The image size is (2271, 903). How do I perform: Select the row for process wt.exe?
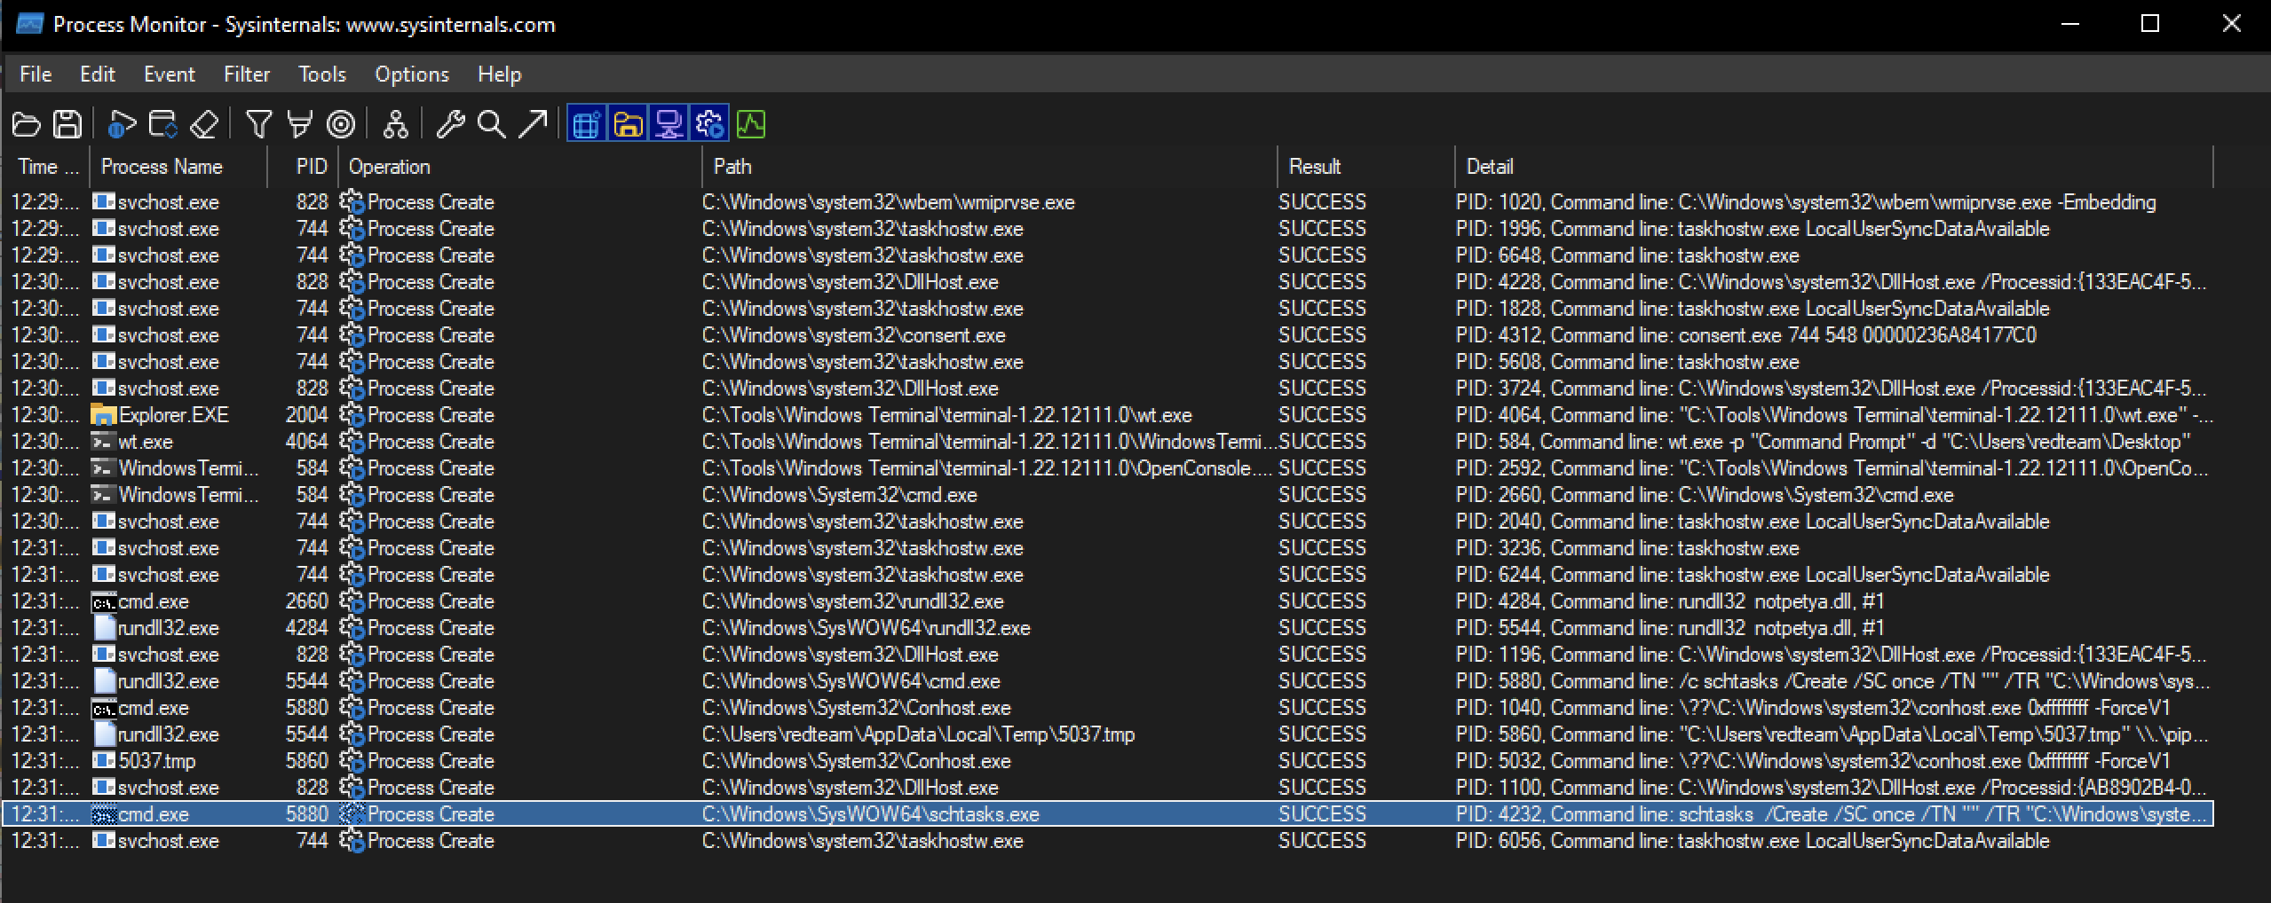[1108, 442]
